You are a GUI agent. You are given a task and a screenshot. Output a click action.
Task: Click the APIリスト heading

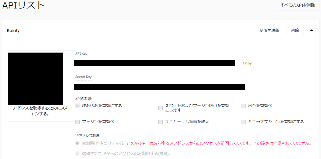[23, 6]
